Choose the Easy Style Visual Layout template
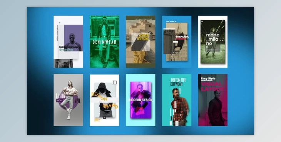The width and height of the screenshot is (281, 142). click(x=213, y=100)
